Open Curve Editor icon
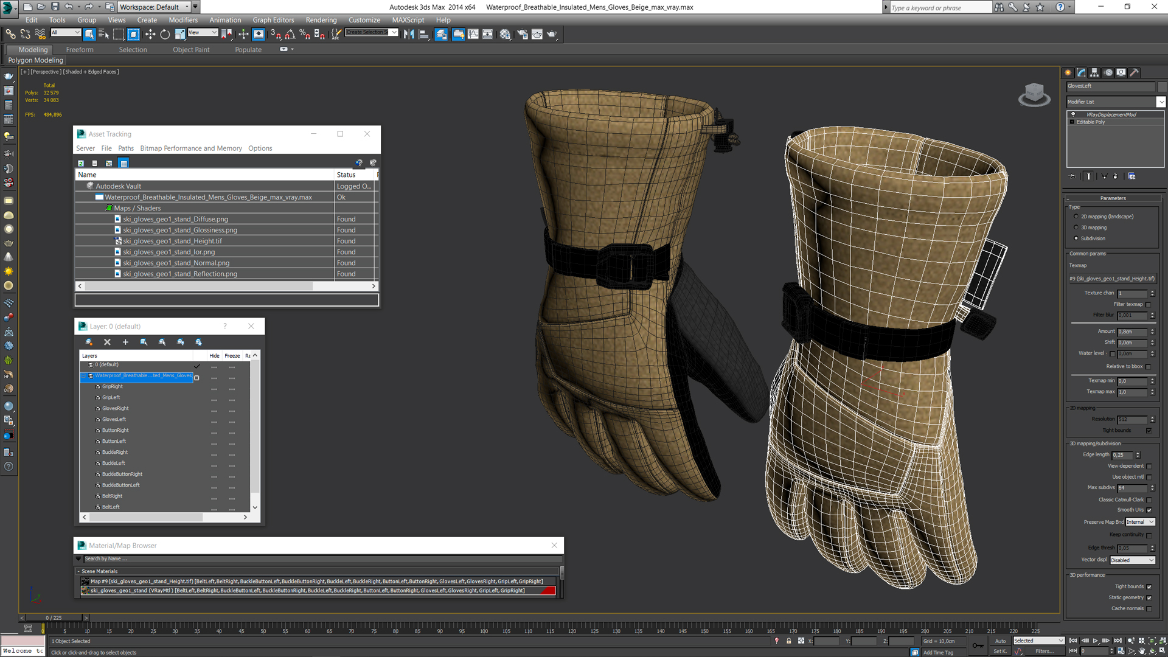The image size is (1168, 657). tap(473, 35)
